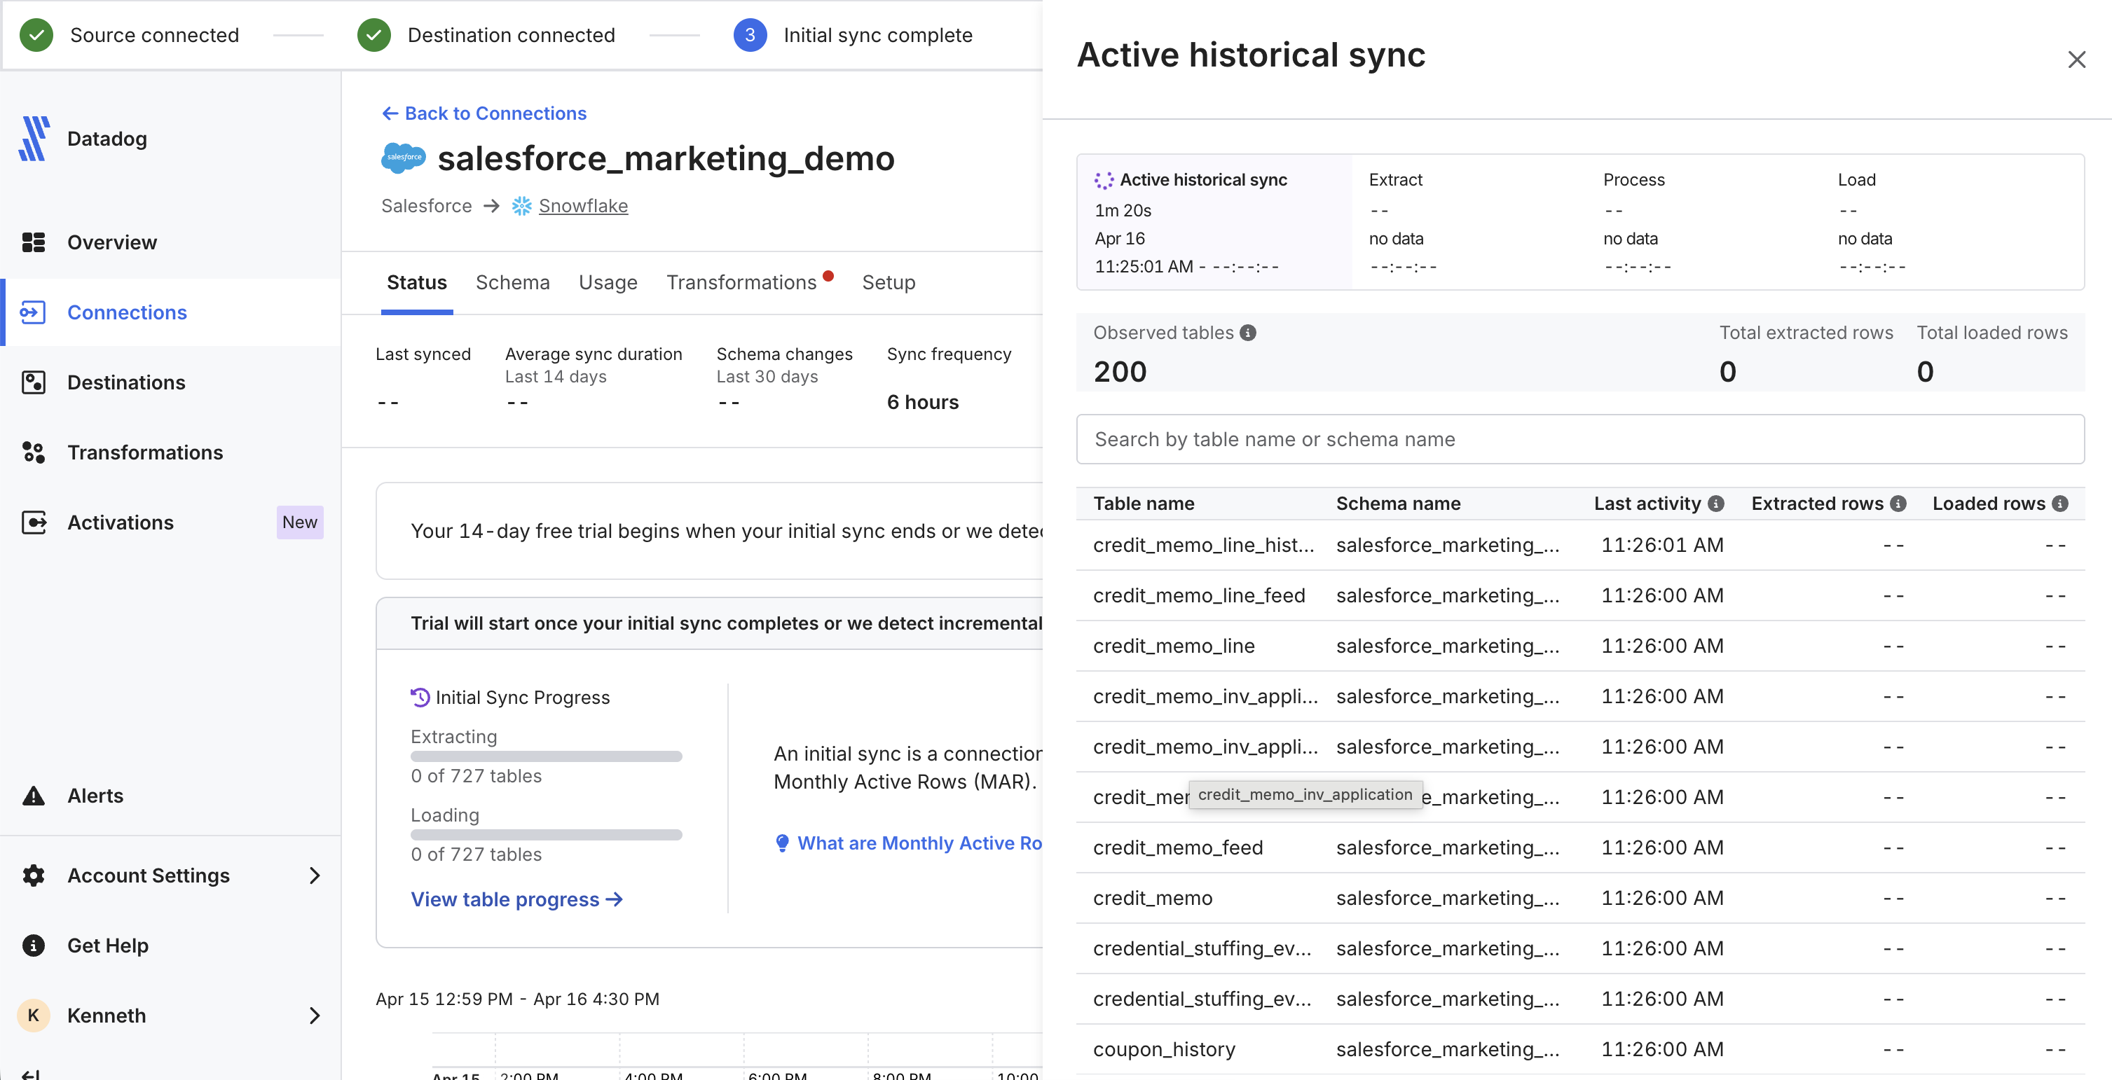Follow the Back to Connections link
This screenshot has height=1080, width=2112.
pyautogui.click(x=484, y=113)
